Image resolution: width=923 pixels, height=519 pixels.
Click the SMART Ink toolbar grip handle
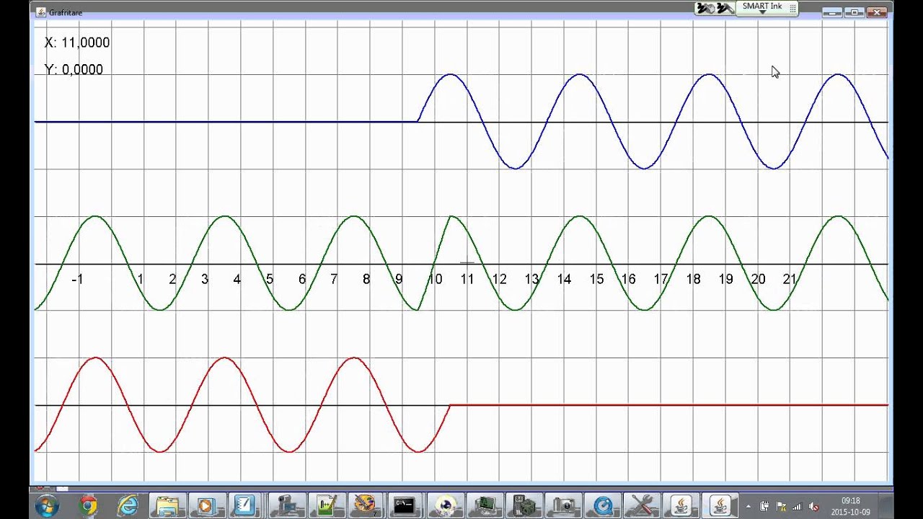point(792,8)
